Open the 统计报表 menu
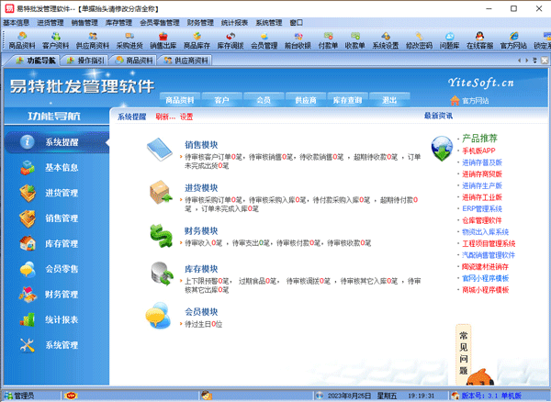The width and height of the screenshot is (551, 402). 234,23
